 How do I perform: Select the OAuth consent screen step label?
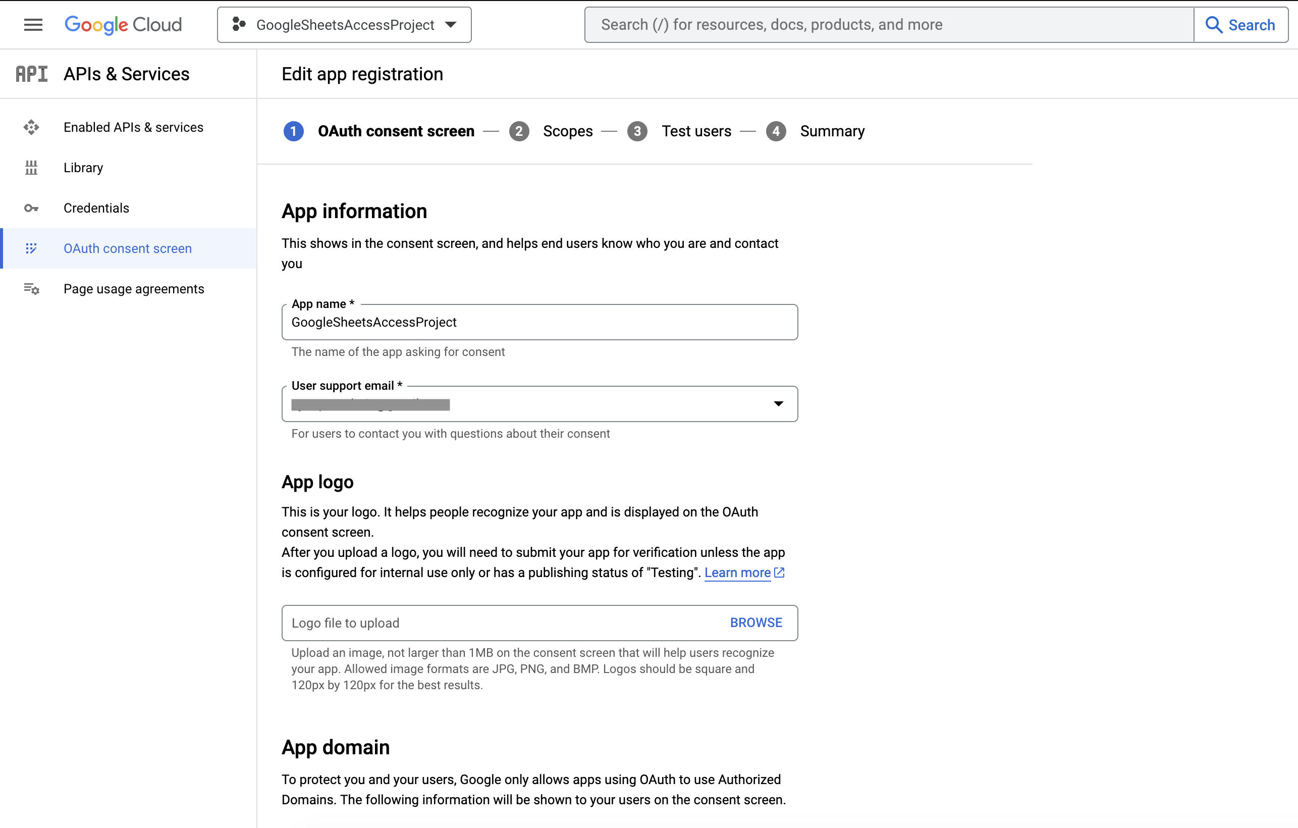[x=396, y=131]
